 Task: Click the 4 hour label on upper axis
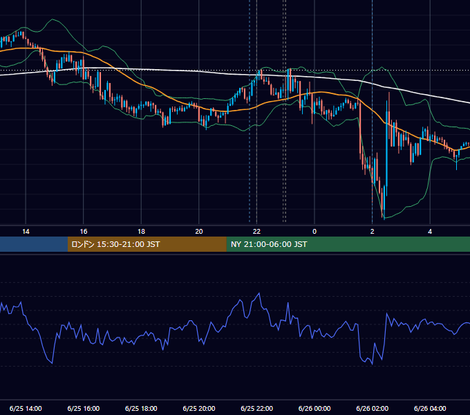pos(430,232)
